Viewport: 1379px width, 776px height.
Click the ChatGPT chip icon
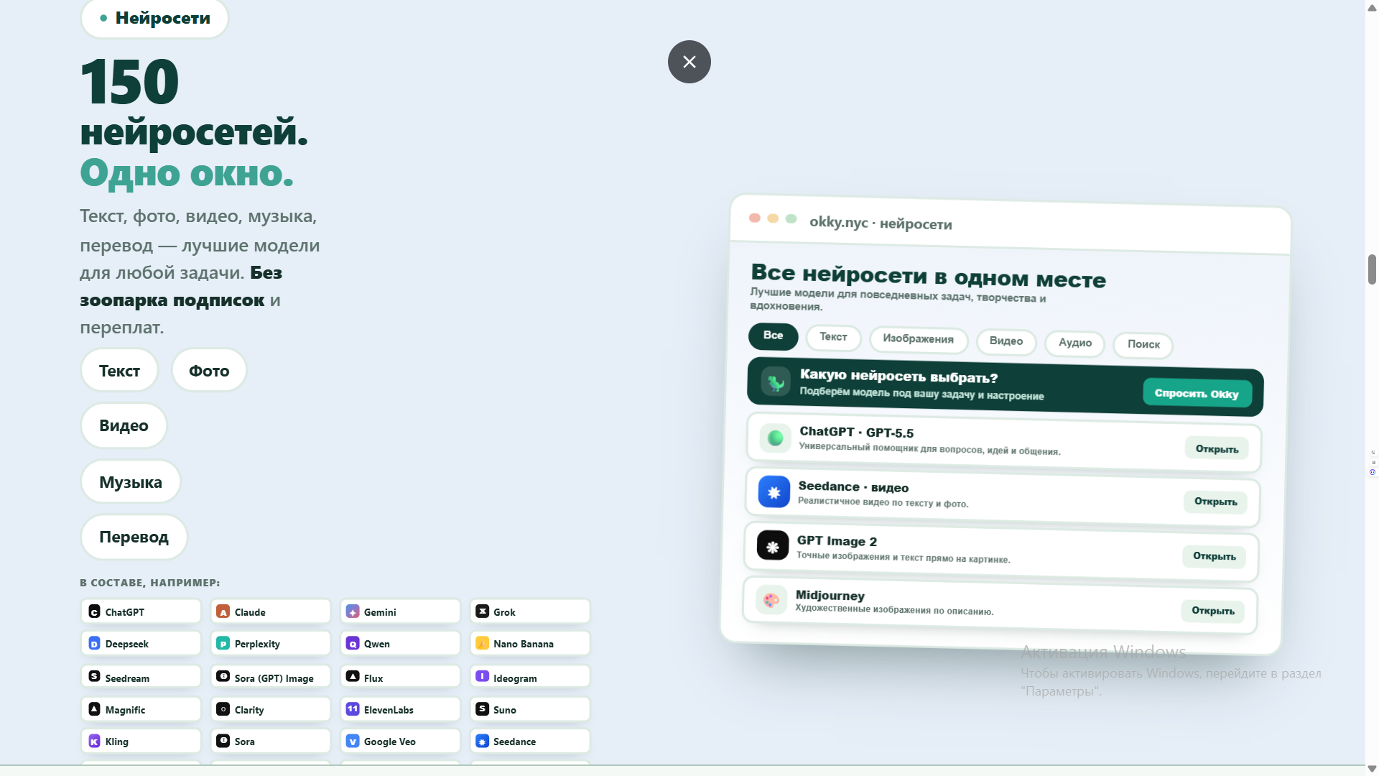pos(94,611)
